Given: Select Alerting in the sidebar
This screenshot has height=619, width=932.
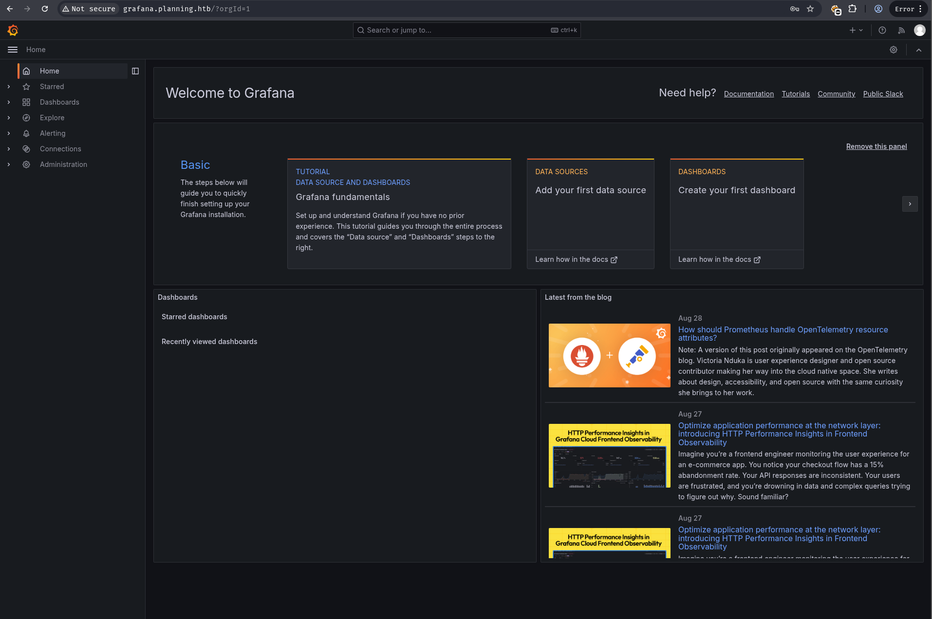Looking at the screenshot, I should (53, 133).
